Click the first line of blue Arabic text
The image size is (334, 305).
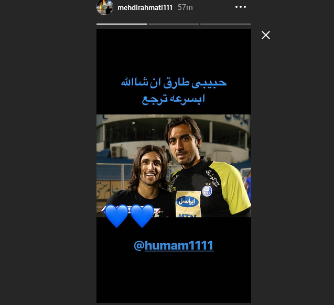(x=174, y=83)
